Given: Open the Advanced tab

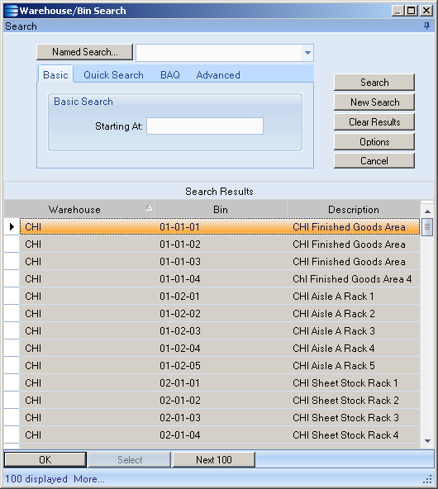Looking at the screenshot, I should tap(218, 75).
